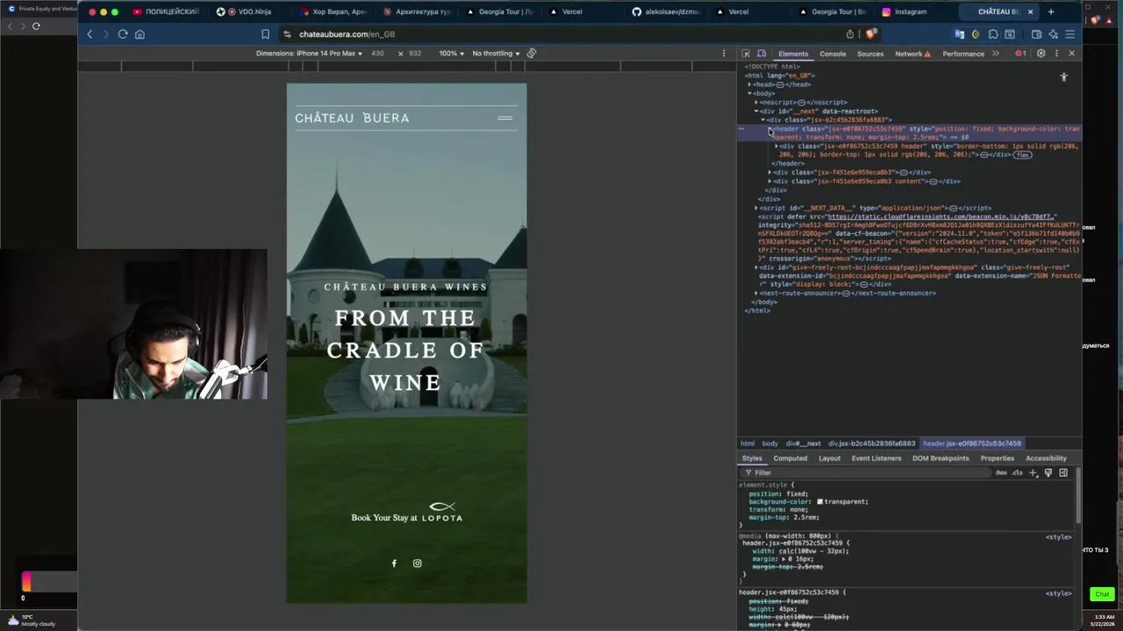Click the share icon in address bar
1123x631 pixels.
(x=849, y=34)
